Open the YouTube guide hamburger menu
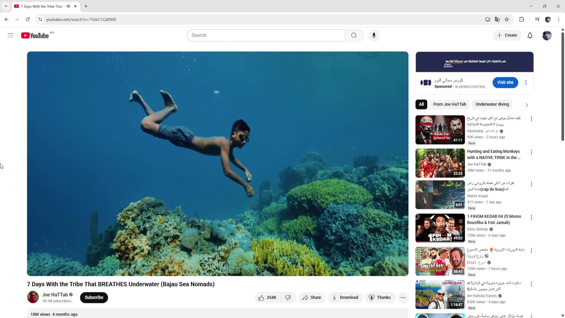The width and height of the screenshot is (565, 318). point(11,35)
